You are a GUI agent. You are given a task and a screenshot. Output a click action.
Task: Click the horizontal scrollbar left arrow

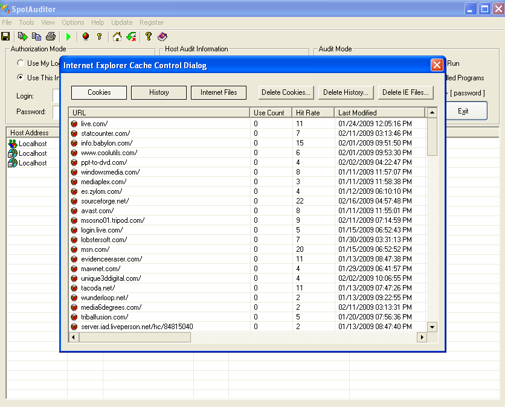coord(74,337)
